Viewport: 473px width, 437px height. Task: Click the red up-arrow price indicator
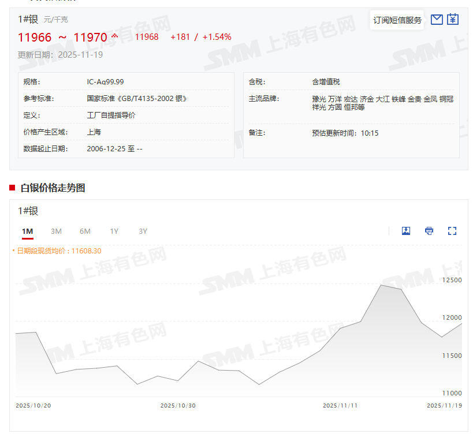(x=114, y=37)
